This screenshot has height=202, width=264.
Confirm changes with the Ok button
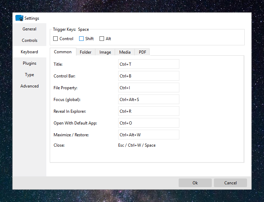(x=195, y=183)
